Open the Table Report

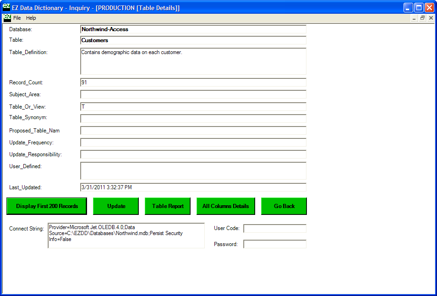(168, 206)
